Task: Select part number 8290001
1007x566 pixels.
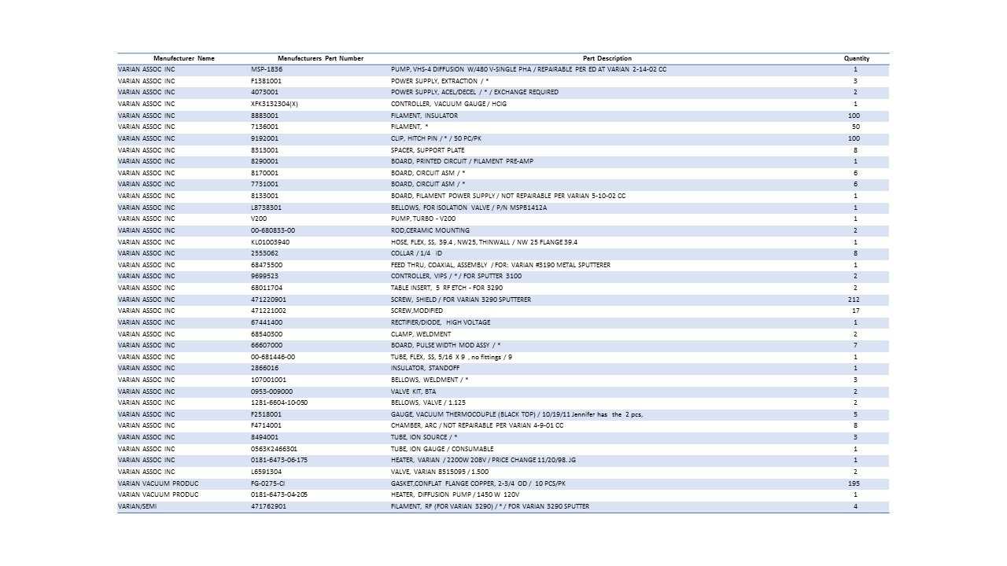Action: (264, 161)
